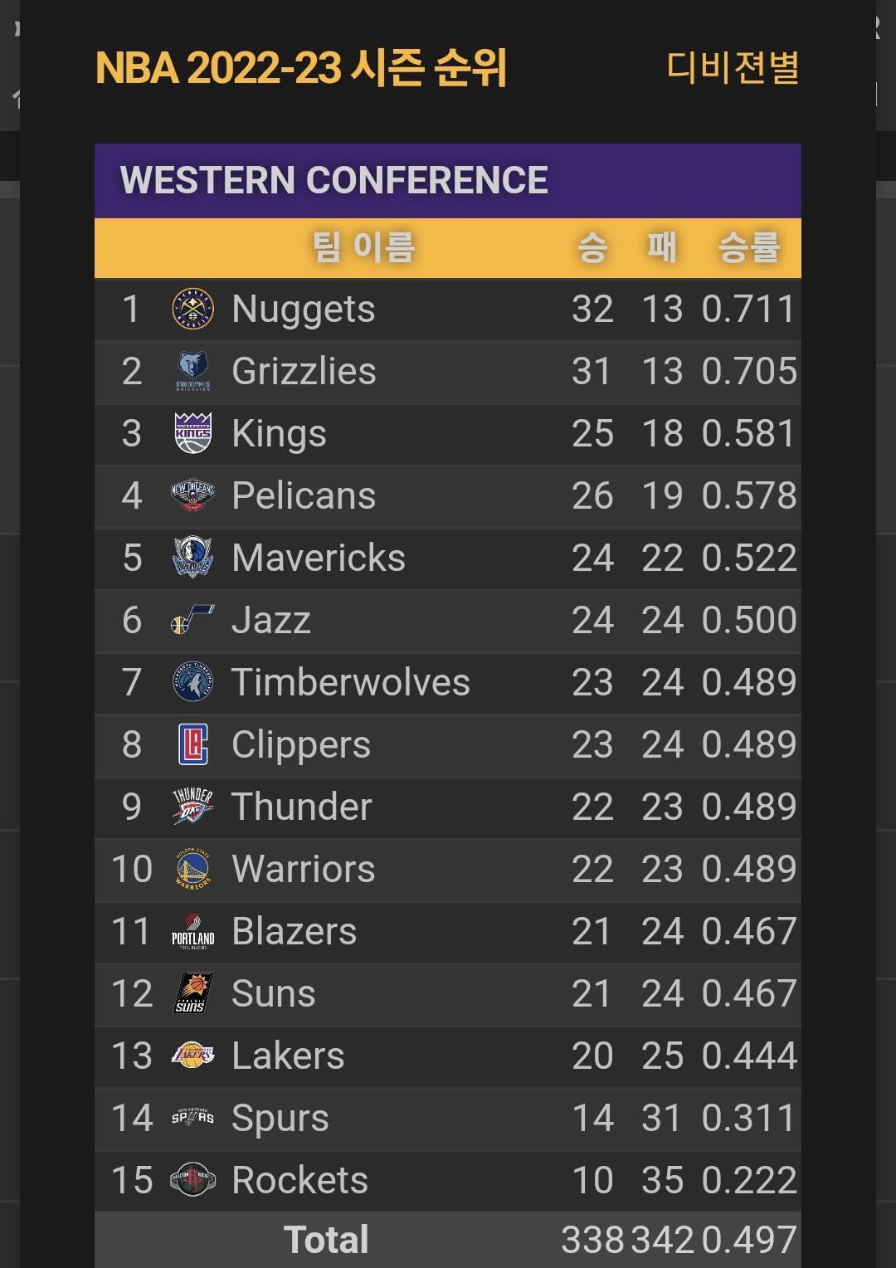The image size is (896, 1268).
Task: Open the 디비전별 division view link
Action: click(x=733, y=67)
